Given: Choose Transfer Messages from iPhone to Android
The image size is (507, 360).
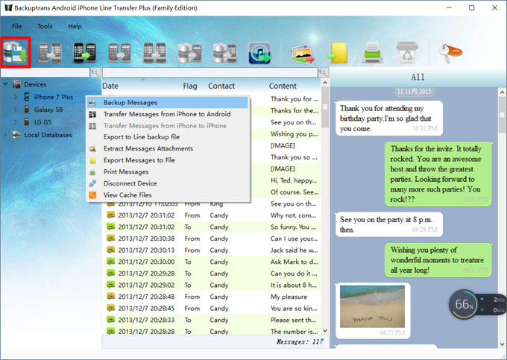Looking at the screenshot, I should tap(168, 114).
